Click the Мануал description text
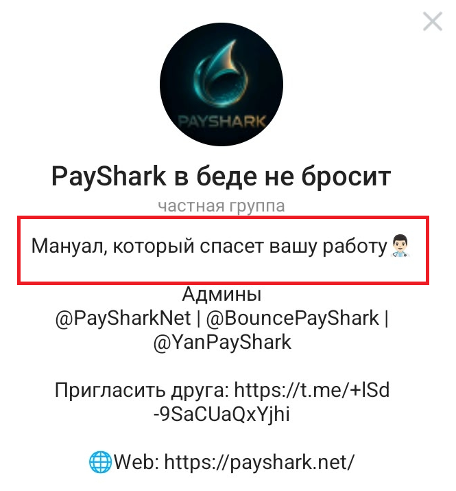This screenshot has width=456, height=491. 209,246
